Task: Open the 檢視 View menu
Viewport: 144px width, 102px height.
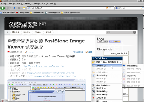Action: 20,4
